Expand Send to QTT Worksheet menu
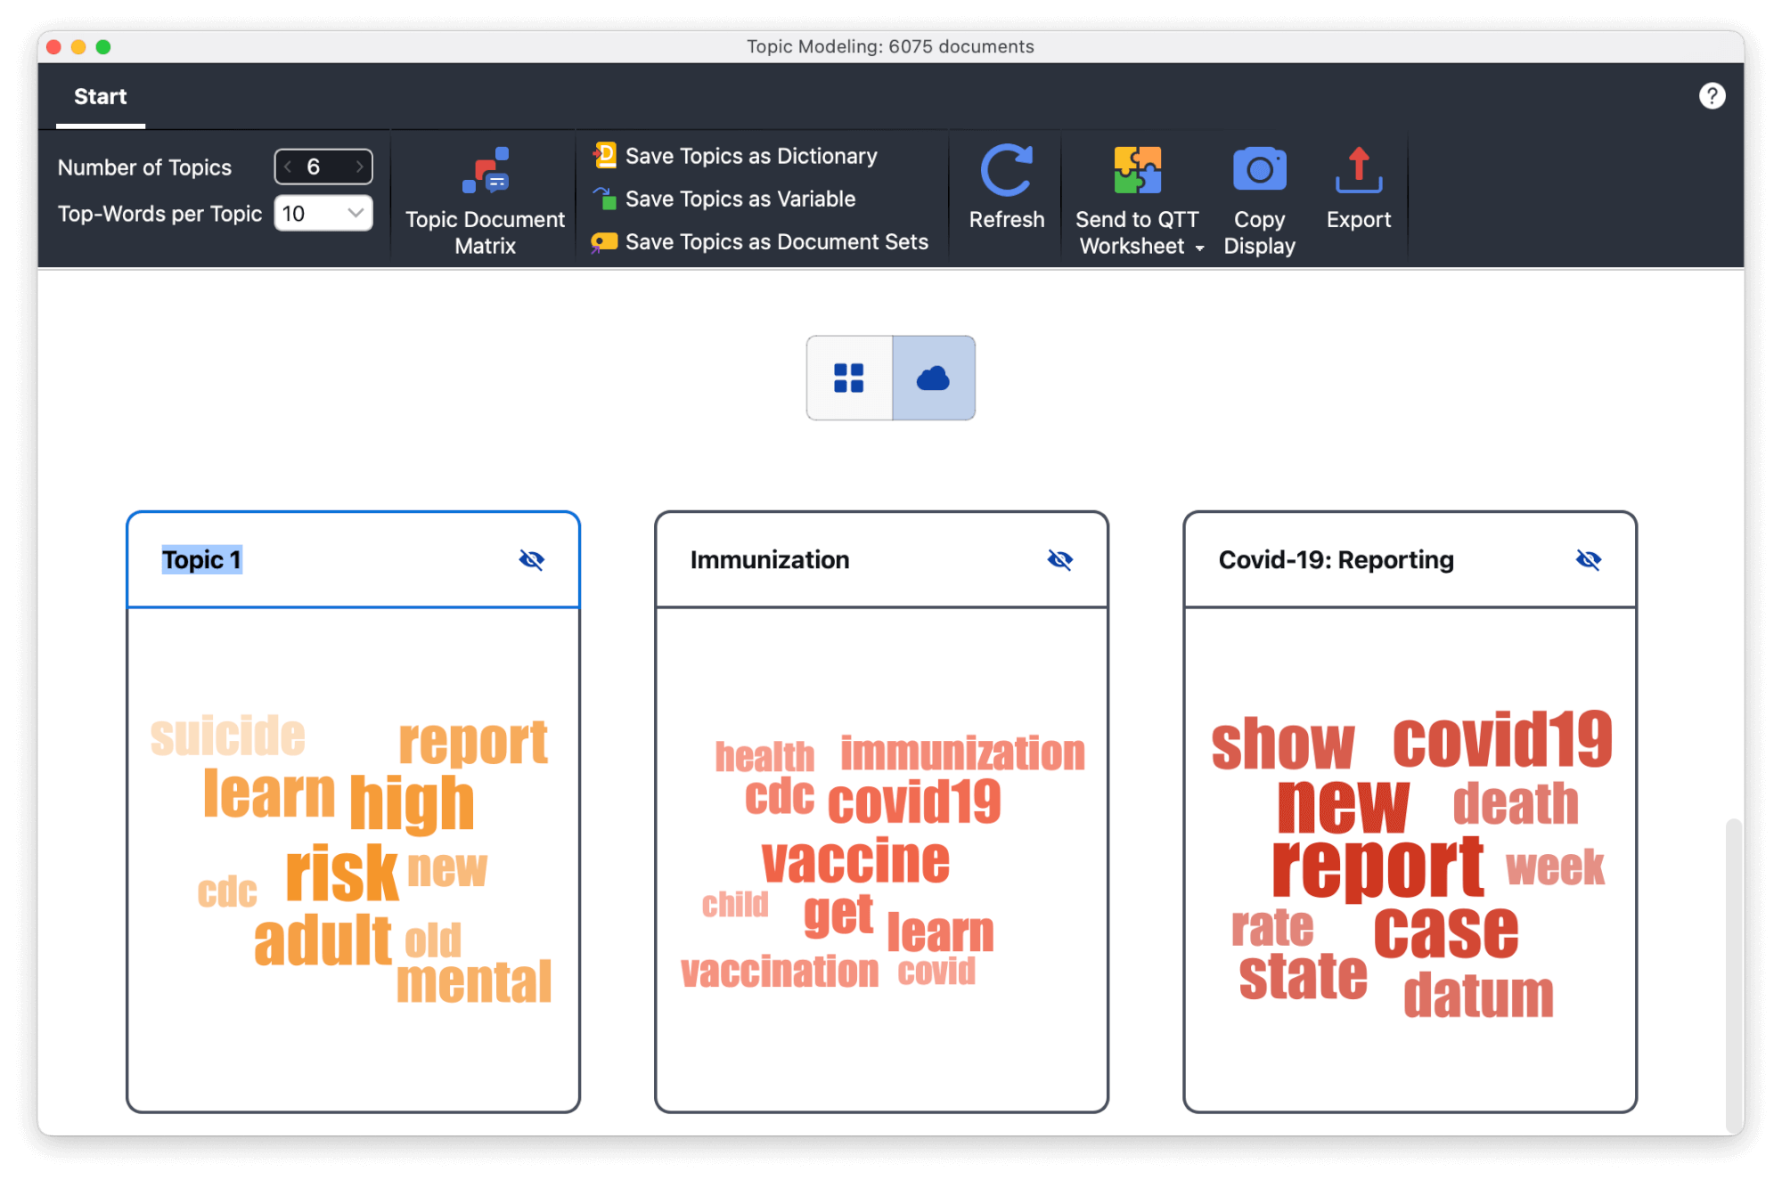Screen dimensions: 1782x1180 point(1199,248)
